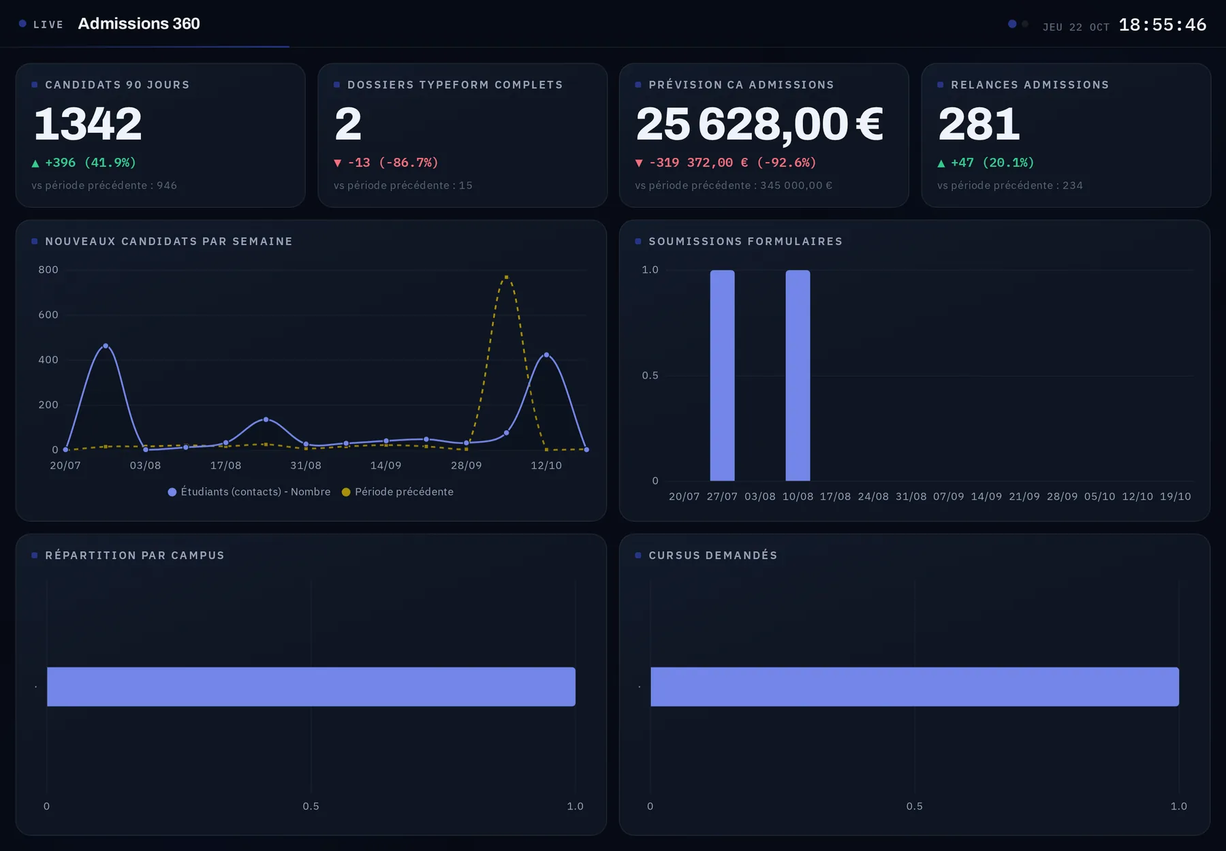The height and width of the screenshot is (851, 1226).
Task: Click the Répartition par Campus heading
Action: pyautogui.click(x=135, y=556)
